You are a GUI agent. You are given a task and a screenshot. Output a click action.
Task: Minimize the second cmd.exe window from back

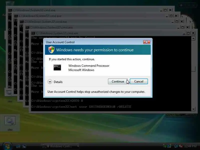pos(167,16)
